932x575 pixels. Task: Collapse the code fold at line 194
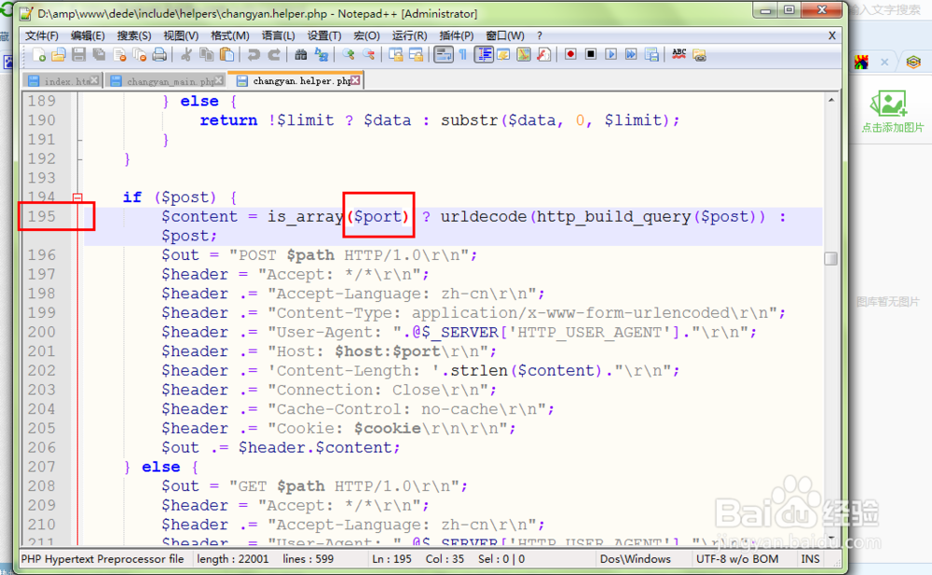tap(77, 198)
